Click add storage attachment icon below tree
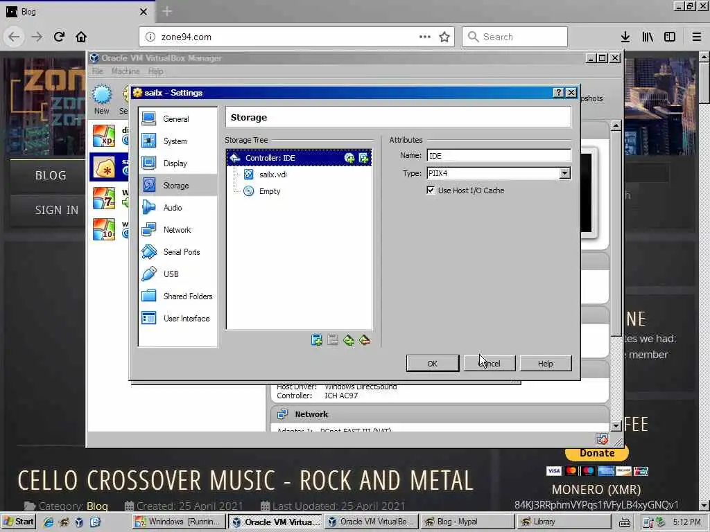Screen dimensions: 710x532 pos(349,340)
